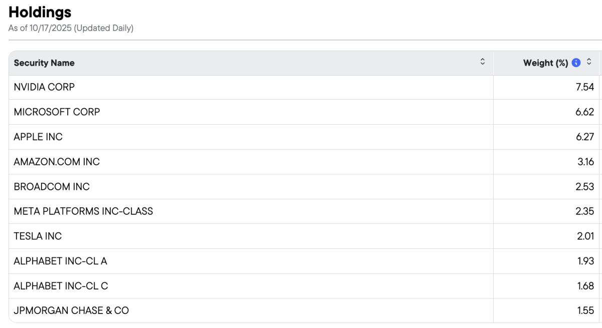
Task: Sort by the Security Name sort arrows
Action: pyautogui.click(x=483, y=62)
